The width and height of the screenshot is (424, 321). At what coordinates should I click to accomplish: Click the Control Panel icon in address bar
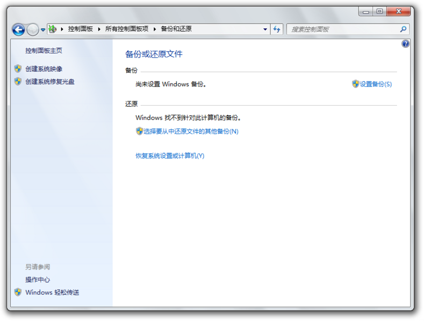(x=53, y=29)
